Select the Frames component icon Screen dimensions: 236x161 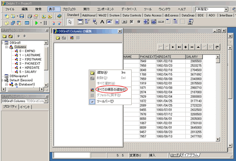tap(80, 22)
